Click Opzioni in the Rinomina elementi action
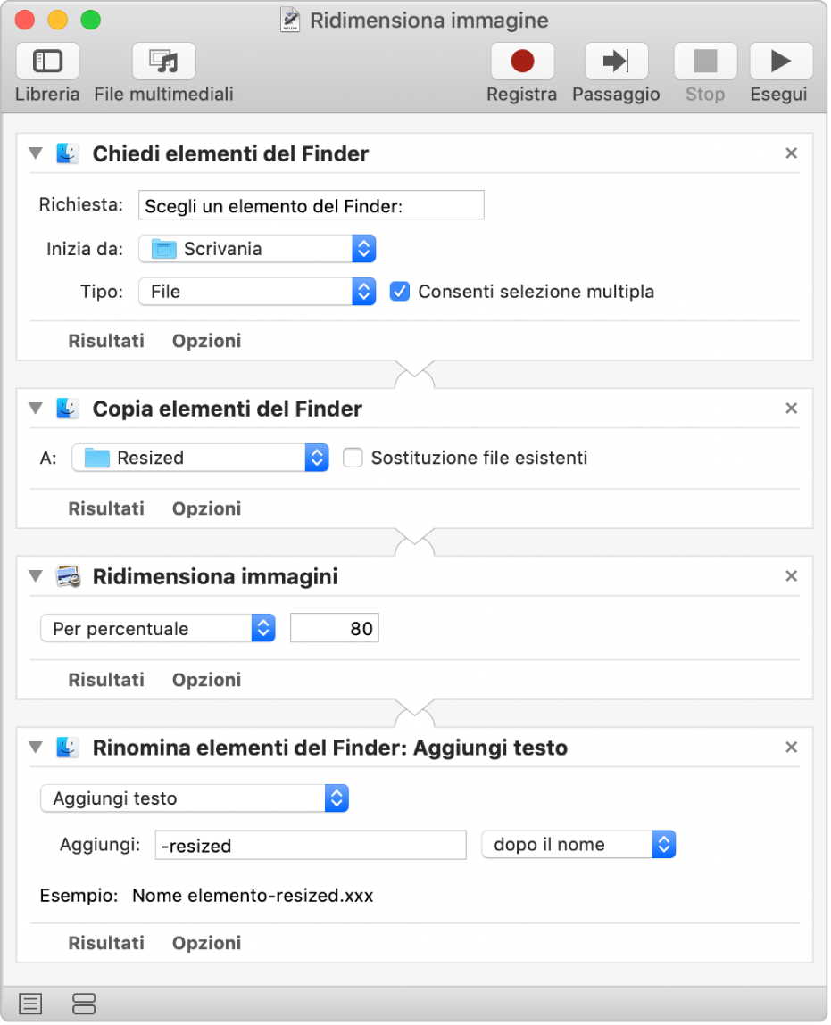831x1025 pixels. 206,943
